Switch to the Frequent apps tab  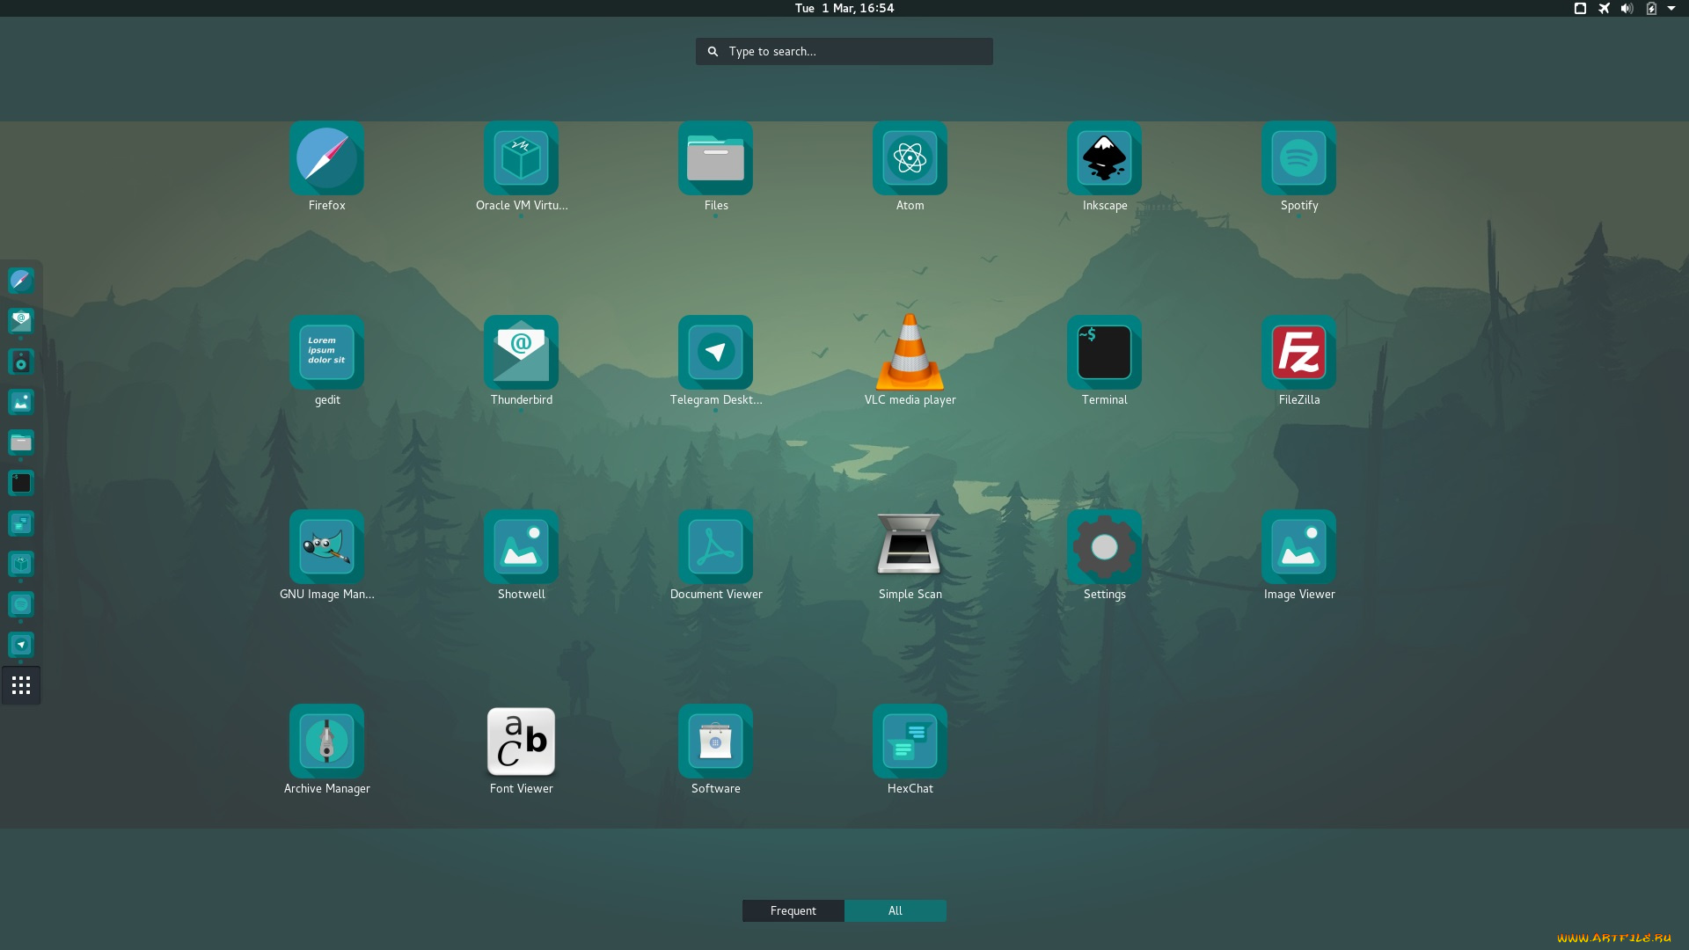point(793,910)
